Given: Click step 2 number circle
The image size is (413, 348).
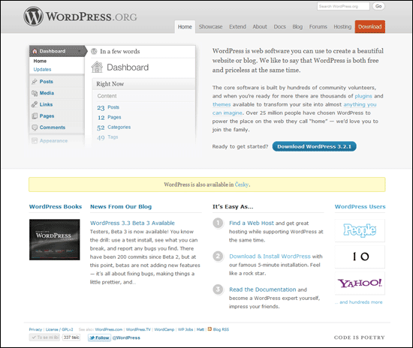Looking at the screenshot, I should coord(218,256).
